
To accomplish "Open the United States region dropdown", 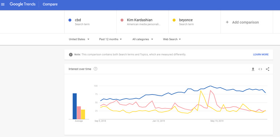I will [x=79, y=39].
